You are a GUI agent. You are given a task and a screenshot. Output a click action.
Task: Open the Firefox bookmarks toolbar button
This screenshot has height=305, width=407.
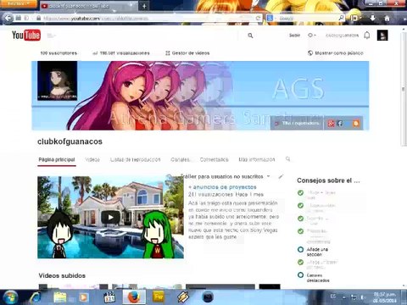355,18
